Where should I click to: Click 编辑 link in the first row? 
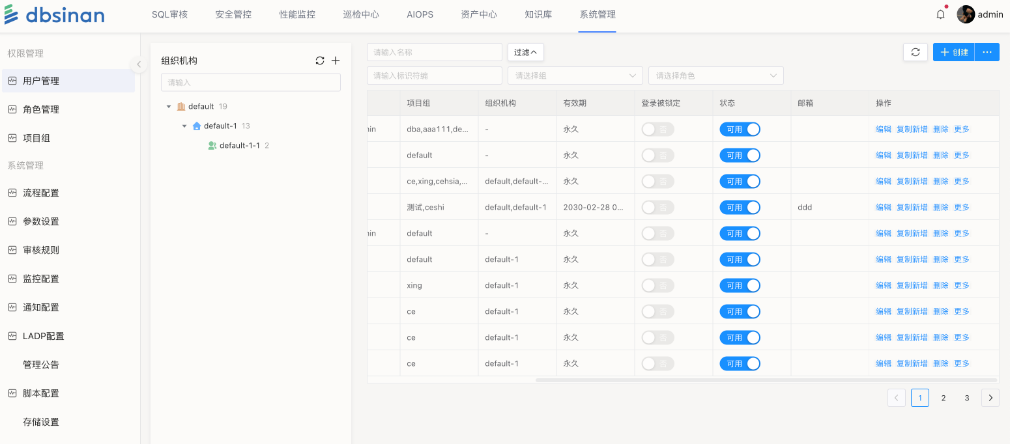point(883,129)
